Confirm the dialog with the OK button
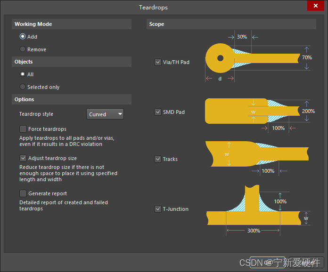The image size is (328, 272). click(267, 263)
